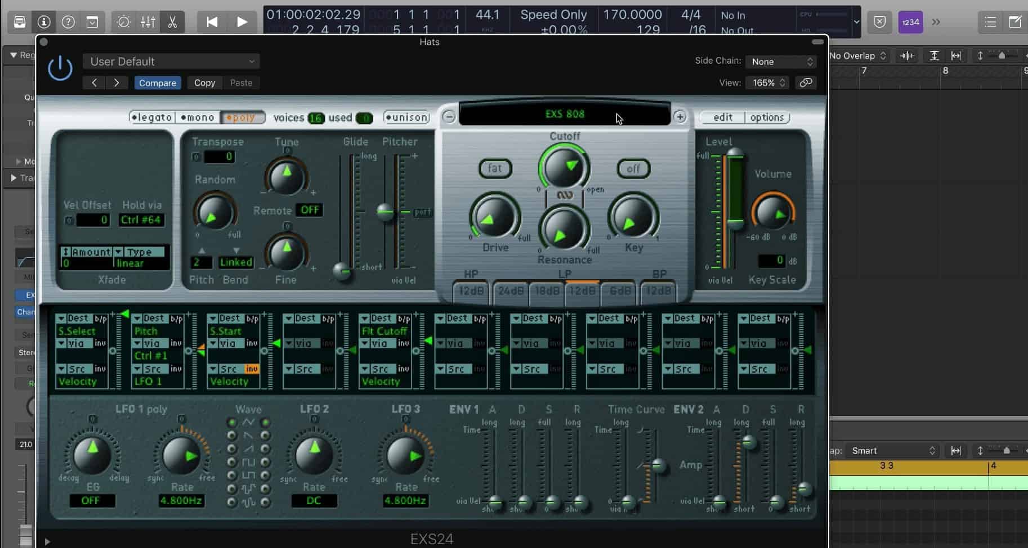The height and width of the screenshot is (548, 1028).
Task: Toggle Linked pitch bend setting
Action: coord(236,262)
